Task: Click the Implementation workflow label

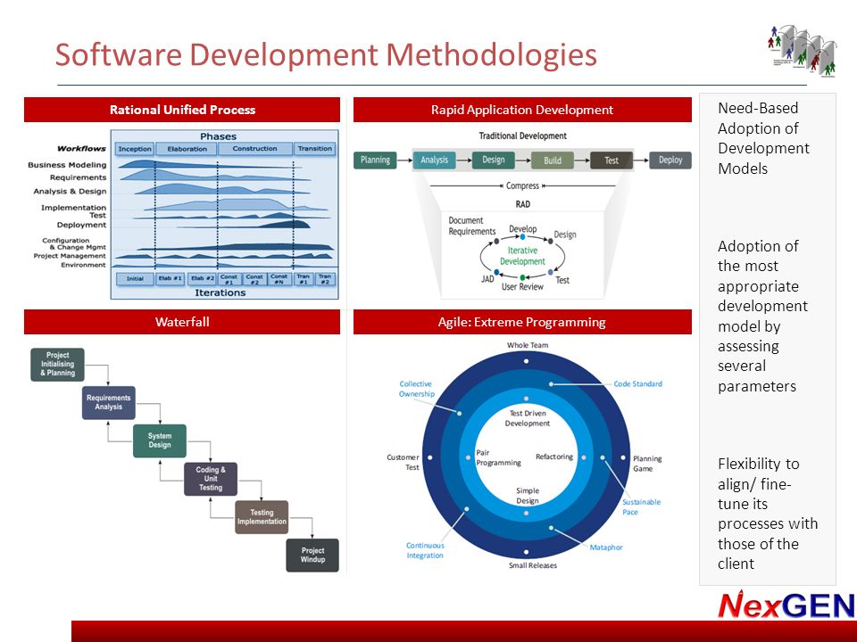Action: (73, 208)
